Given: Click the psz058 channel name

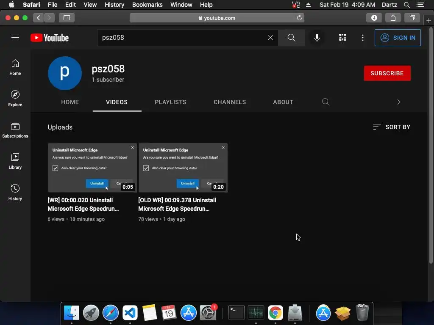Looking at the screenshot, I should click(108, 69).
